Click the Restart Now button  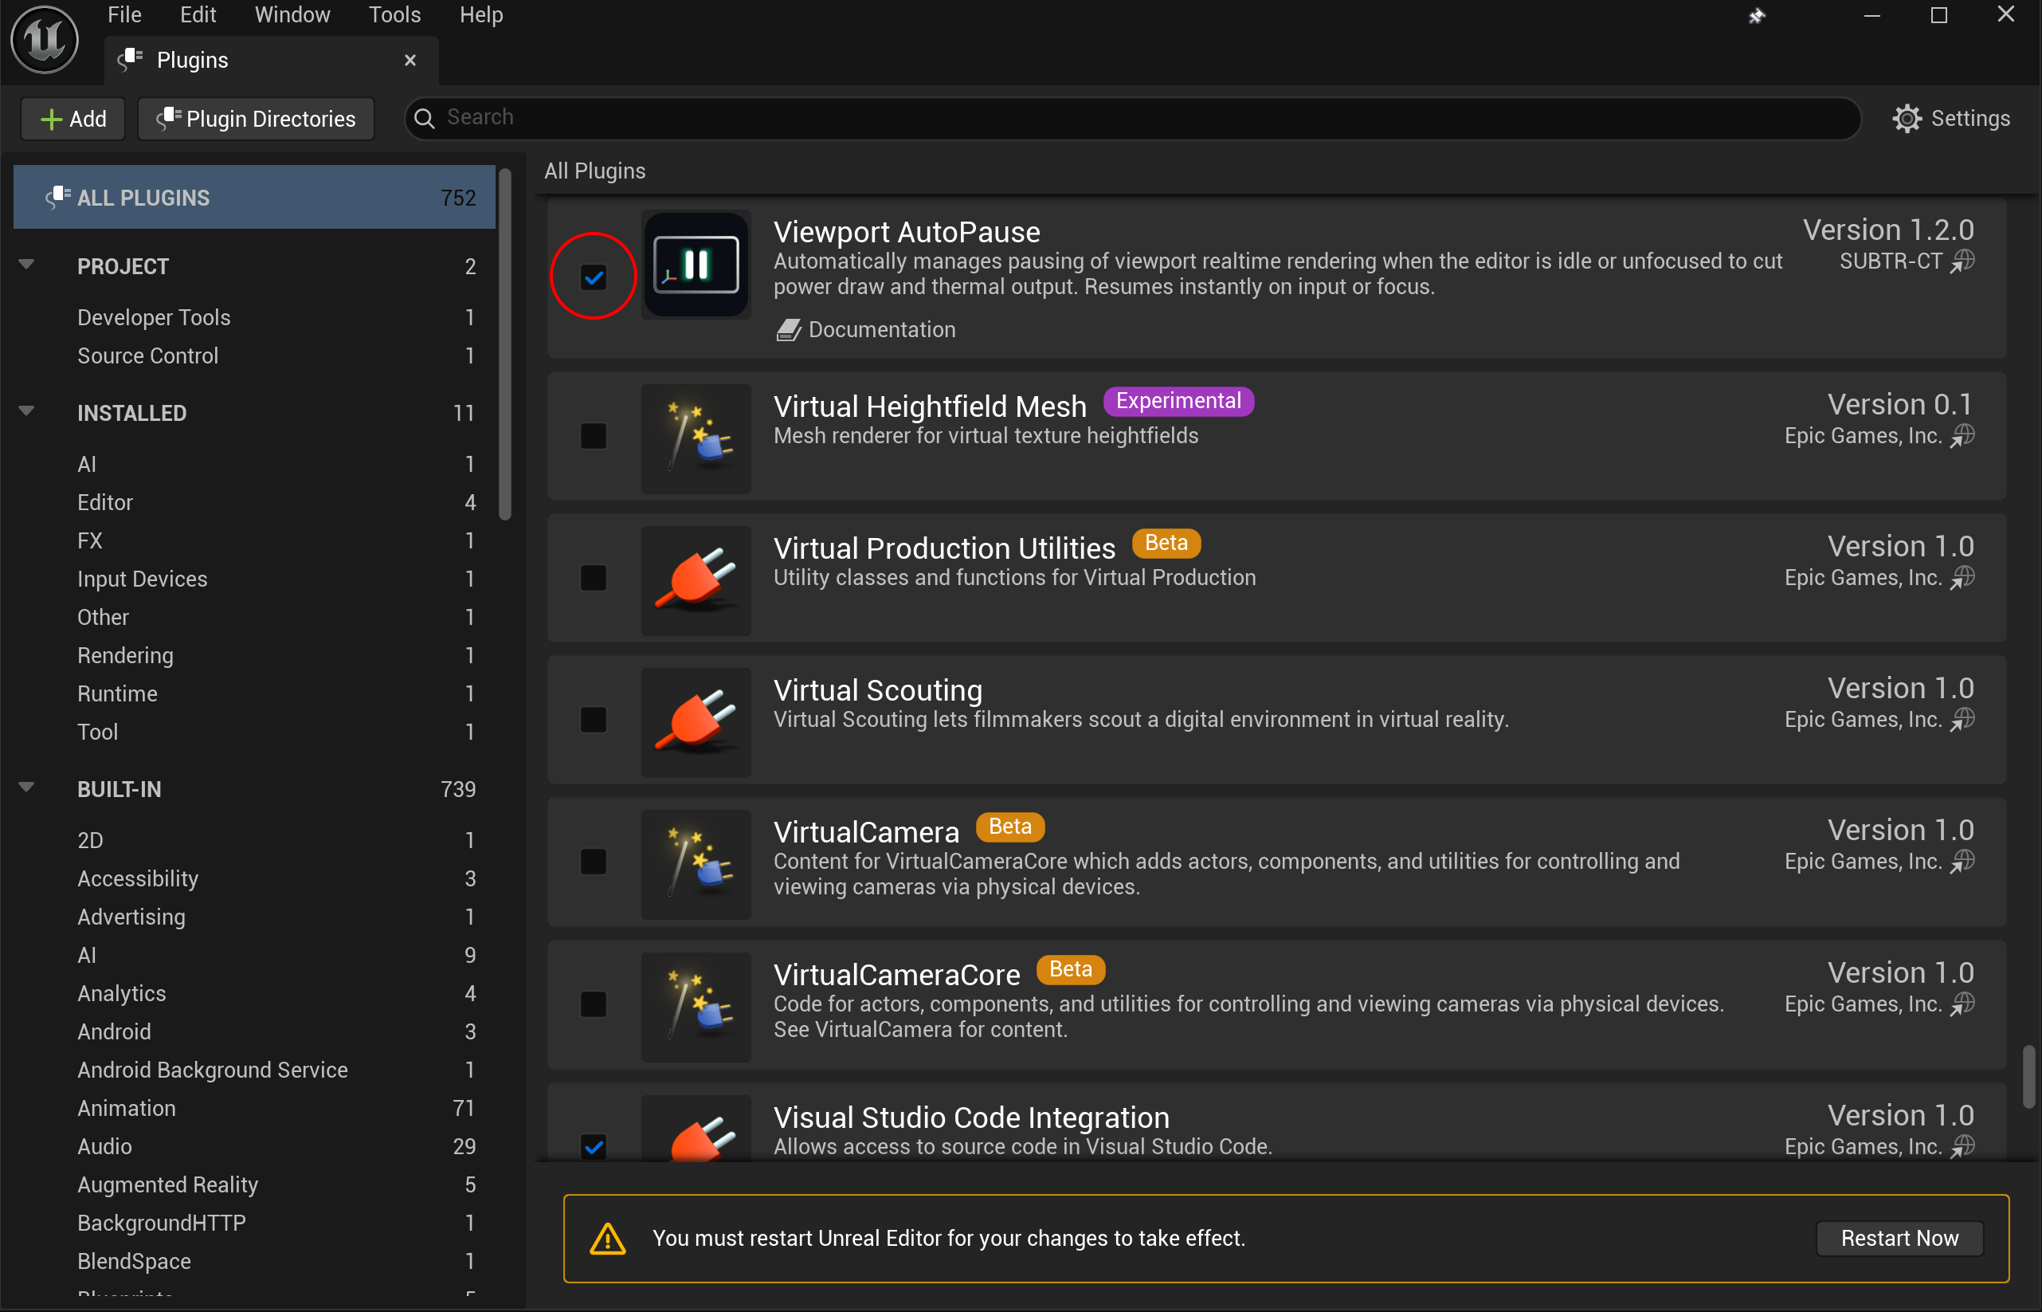pyautogui.click(x=1900, y=1239)
